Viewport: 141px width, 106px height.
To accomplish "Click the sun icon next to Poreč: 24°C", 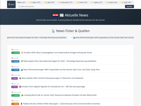I will pos(78,2).
